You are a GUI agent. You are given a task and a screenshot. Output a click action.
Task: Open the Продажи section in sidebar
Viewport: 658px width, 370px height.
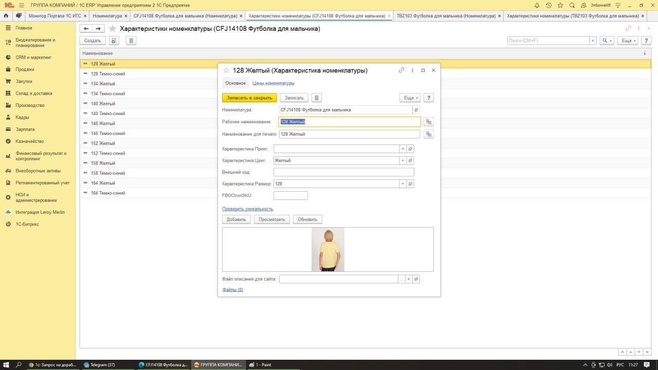pos(25,69)
